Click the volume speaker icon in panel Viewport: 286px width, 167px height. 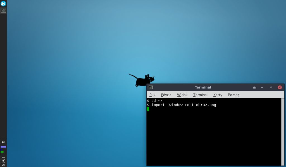coord(3,142)
